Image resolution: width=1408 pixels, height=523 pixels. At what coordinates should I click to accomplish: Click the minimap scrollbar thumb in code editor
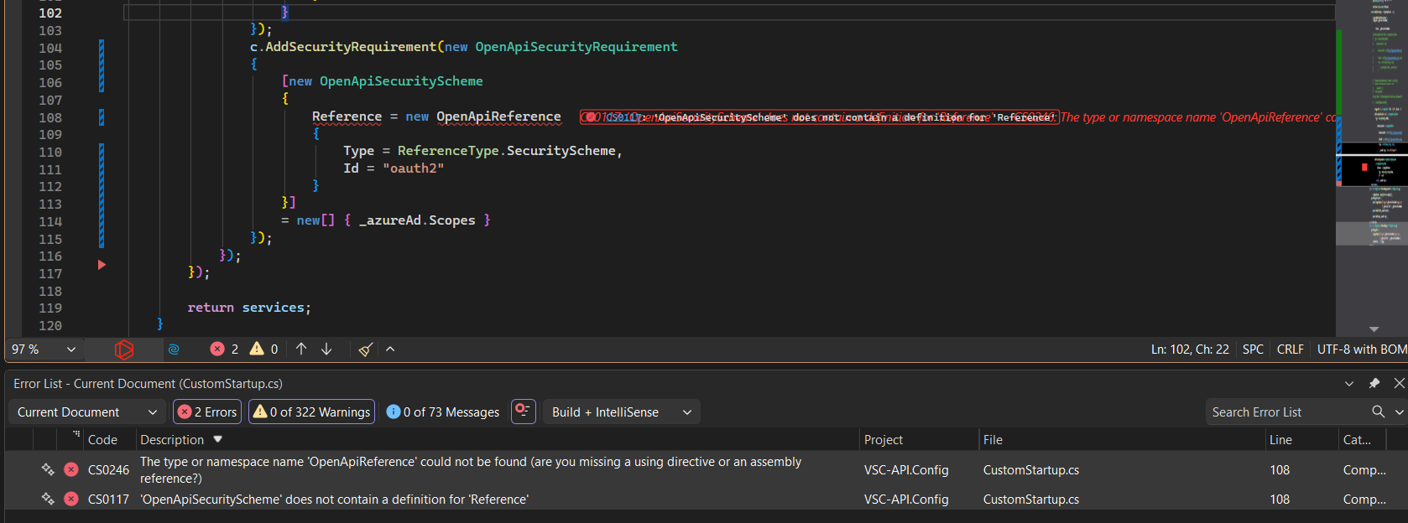point(1371,164)
